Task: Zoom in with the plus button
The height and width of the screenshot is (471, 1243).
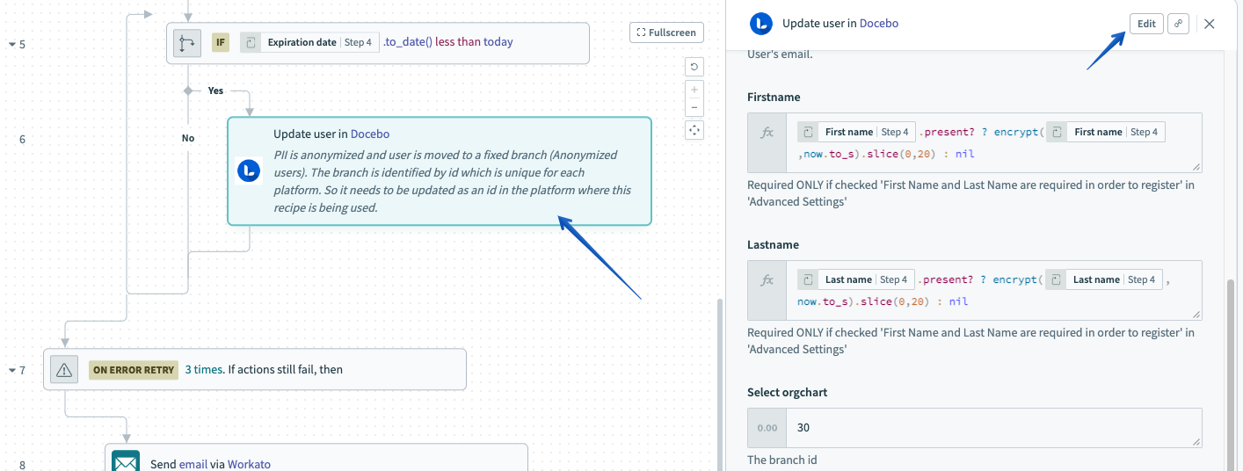Action: pos(694,90)
